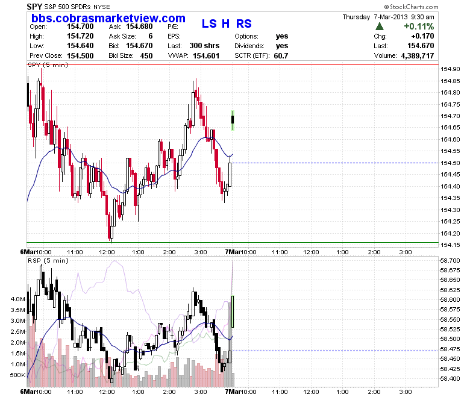
Task: Click the 4.0M volume axis label
Action: [x=18, y=299]
